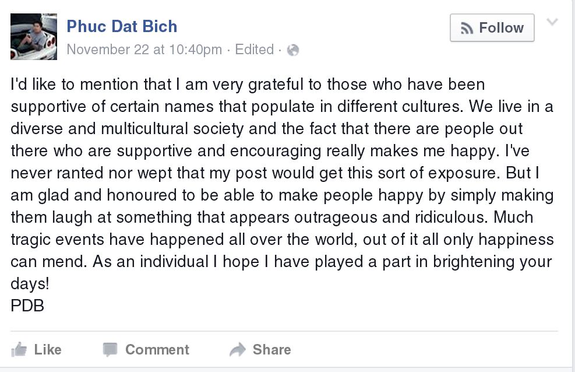View edit history via Edited link
Screen dimensions: 575x372
pyautogui.click(x=255, y=50)
